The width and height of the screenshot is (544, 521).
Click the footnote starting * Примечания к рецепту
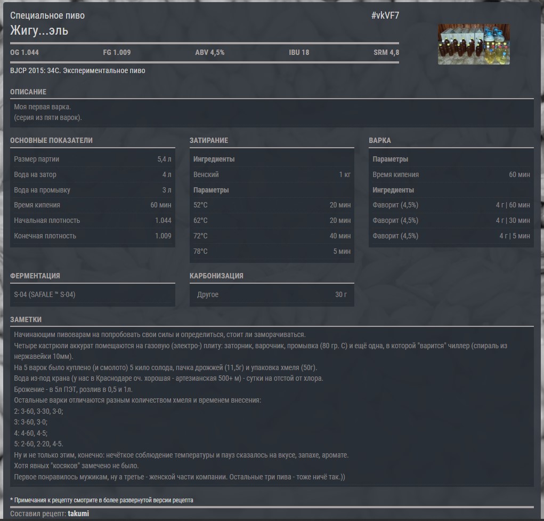[102, 500]
